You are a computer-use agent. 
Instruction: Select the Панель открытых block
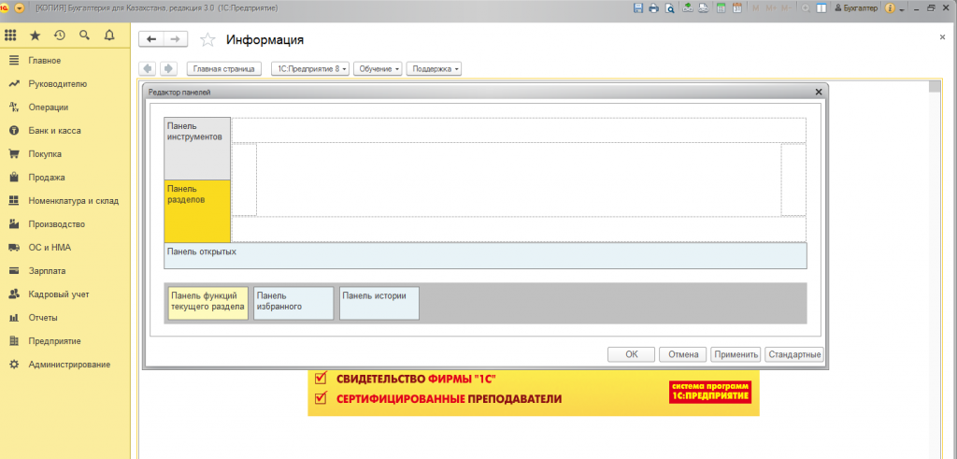[485, 256]
